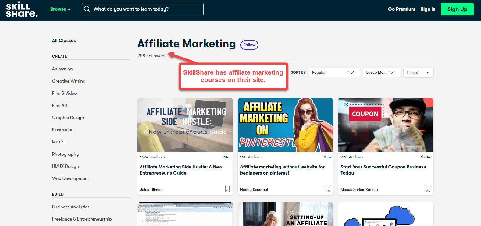Click the '258 Followers' text

(x=151, y=56)
